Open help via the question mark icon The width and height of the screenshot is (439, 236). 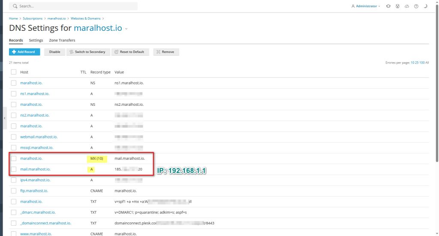tap(416, 6)
